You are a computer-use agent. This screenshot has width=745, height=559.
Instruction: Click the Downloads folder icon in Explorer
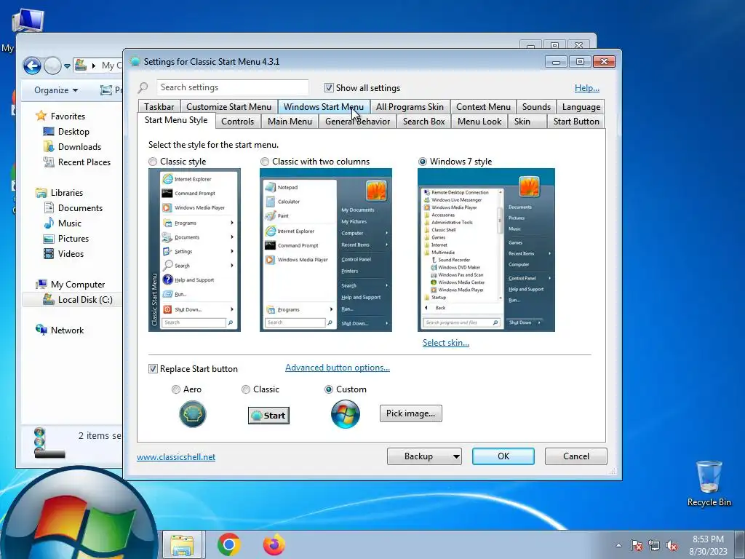(x=49, y=146)
